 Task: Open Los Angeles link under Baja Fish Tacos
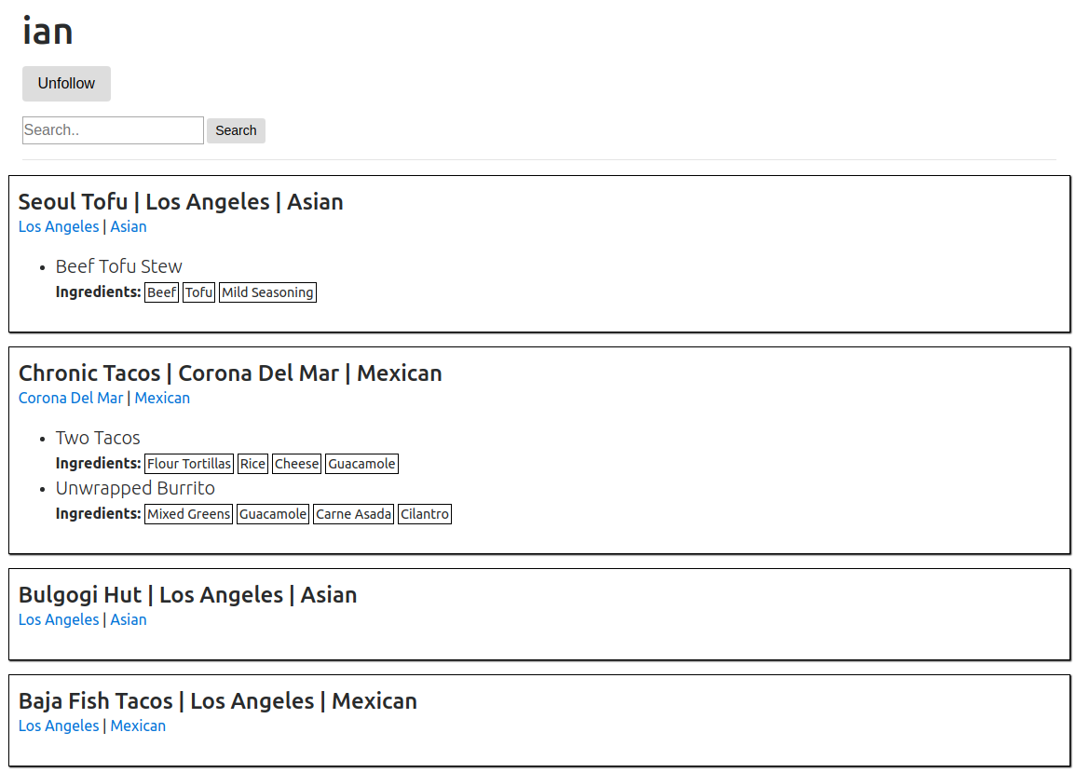59,726
